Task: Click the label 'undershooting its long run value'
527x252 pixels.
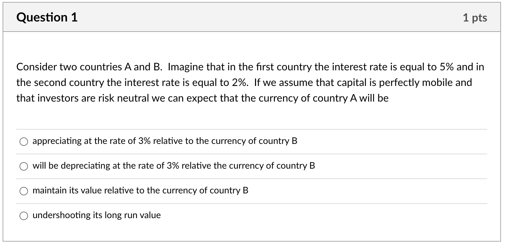Action: [x=97, y=215]
